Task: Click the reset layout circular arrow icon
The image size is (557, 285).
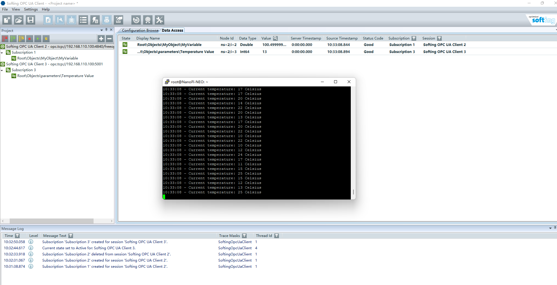Action: pos(136,20)
